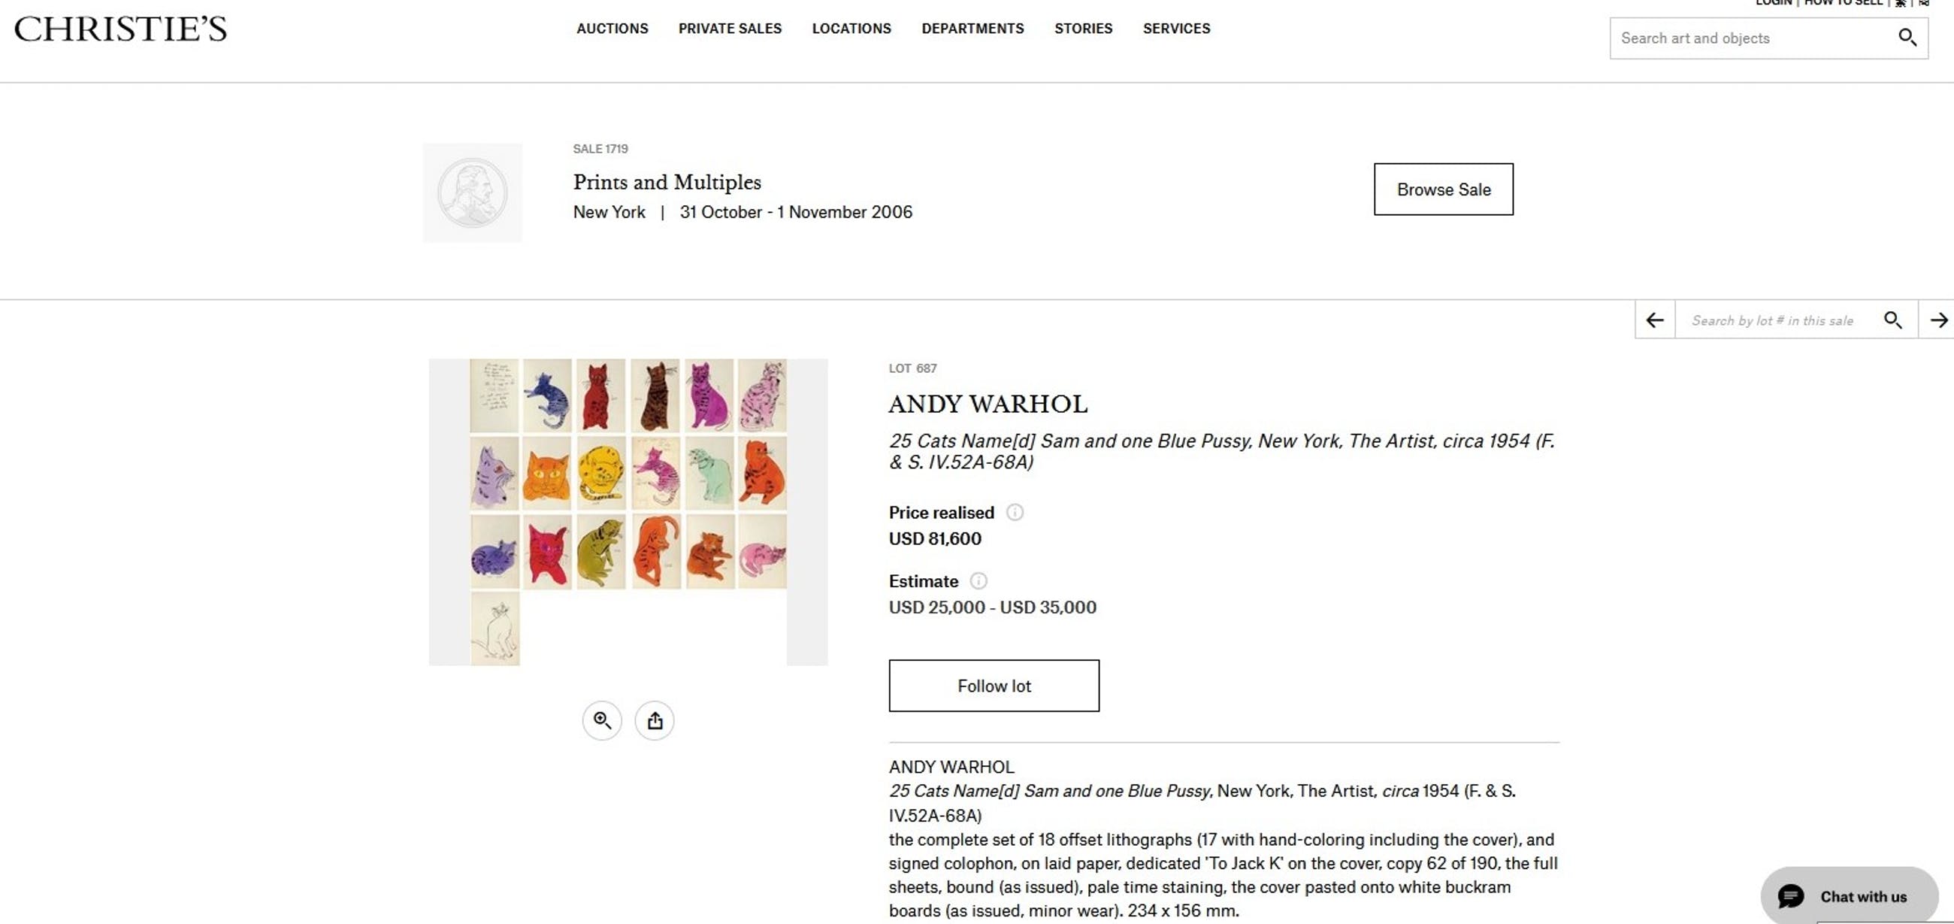
Task: Click the Browse Sale button
Action: (x=1443, y=189)
